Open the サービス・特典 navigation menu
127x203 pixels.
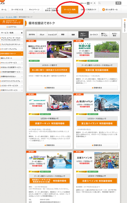coord(70,10)
